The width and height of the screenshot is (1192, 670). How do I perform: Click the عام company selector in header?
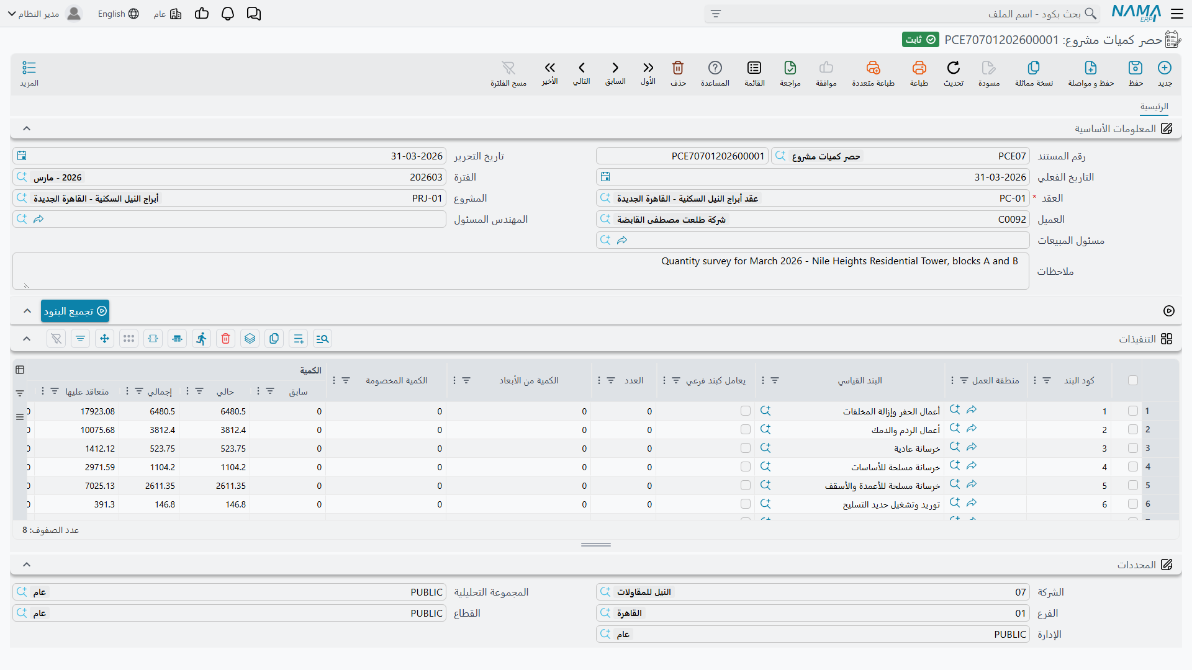point(168,14)
